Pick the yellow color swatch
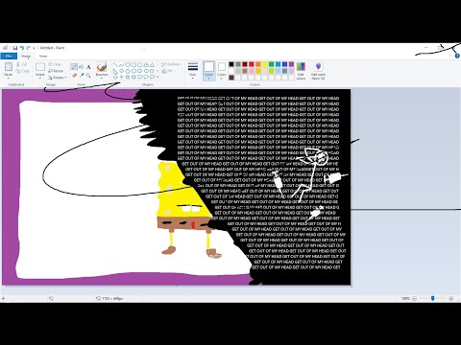Viewport: 461px width, 345px height. pyautogui.click(x=265, y=64)
